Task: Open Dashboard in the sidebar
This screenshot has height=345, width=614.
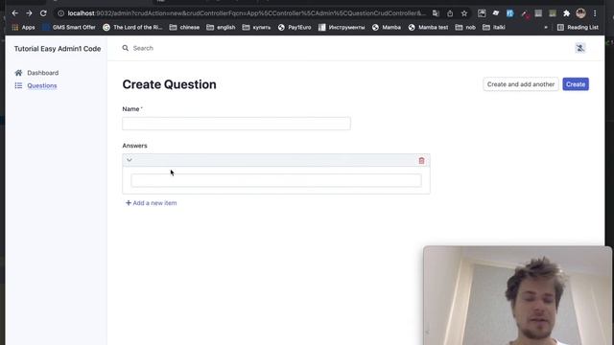Action: (x=42, y=73)
